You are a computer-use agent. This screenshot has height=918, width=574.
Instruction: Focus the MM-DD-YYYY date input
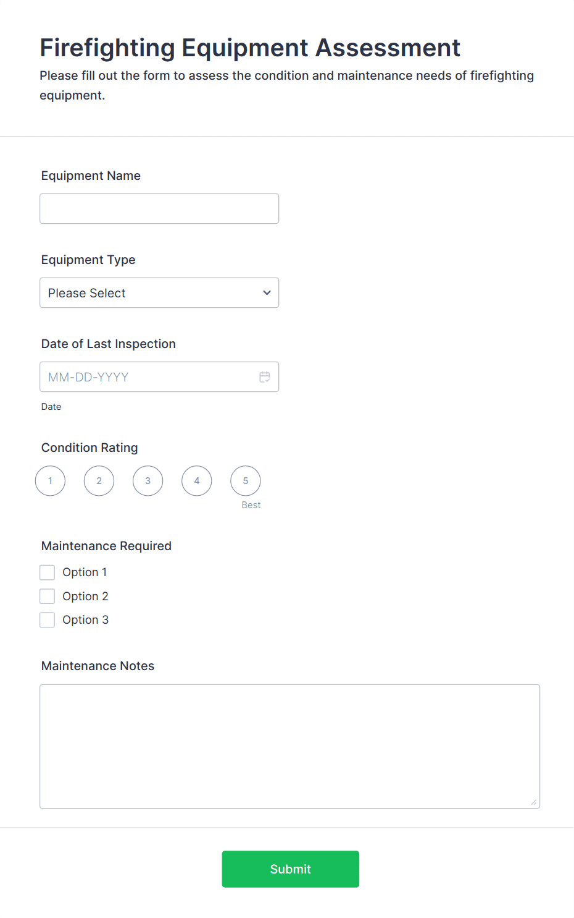point(148,377)
